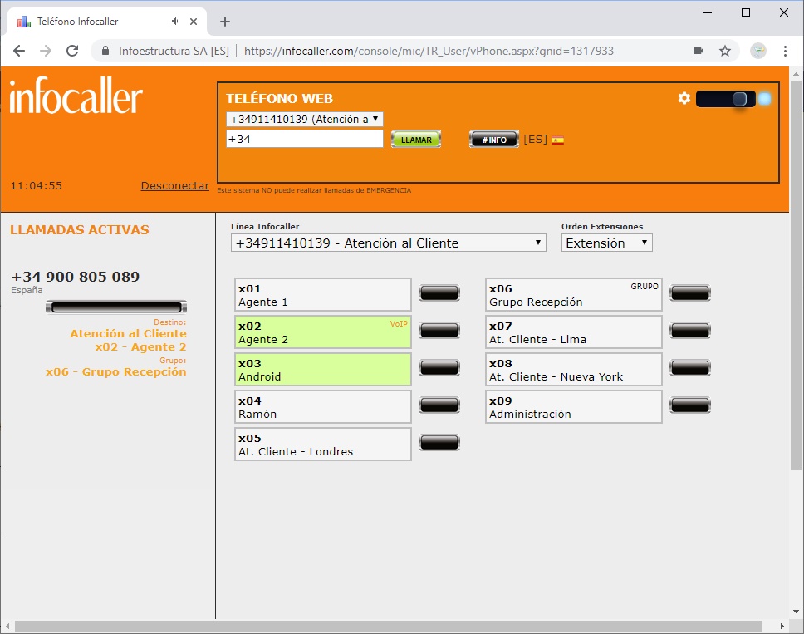Mute the Teléfono Infocaller tab audio icon
Viewport: 804px width, 634px height.
pos(176,22)
